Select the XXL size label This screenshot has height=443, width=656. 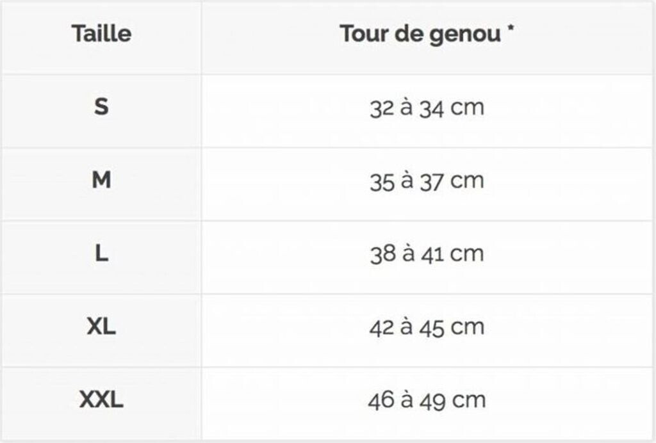[x=101, y=401]
